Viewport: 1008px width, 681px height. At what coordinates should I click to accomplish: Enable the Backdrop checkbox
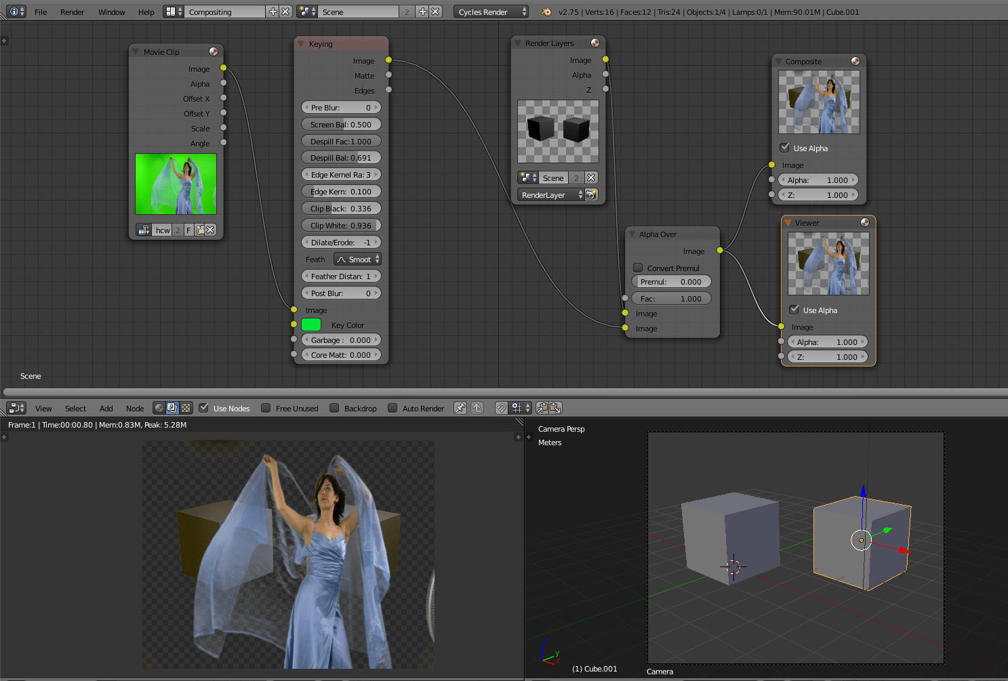point(334,408)
